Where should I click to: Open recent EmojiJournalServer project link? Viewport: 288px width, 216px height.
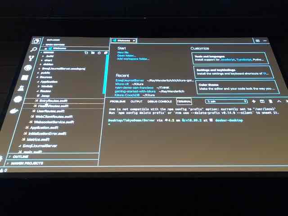[x=130, y=81]
